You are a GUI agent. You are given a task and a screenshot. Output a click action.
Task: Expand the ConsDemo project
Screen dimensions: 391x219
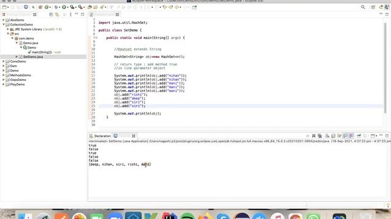pos(4,61)
